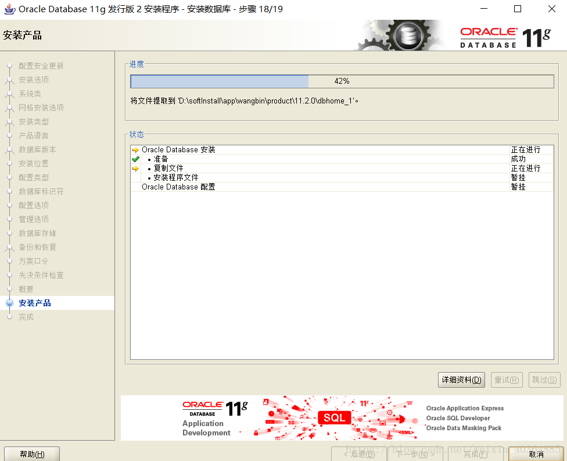Select the 网格安装选项 step in sidebar

(x=41, y=108)
